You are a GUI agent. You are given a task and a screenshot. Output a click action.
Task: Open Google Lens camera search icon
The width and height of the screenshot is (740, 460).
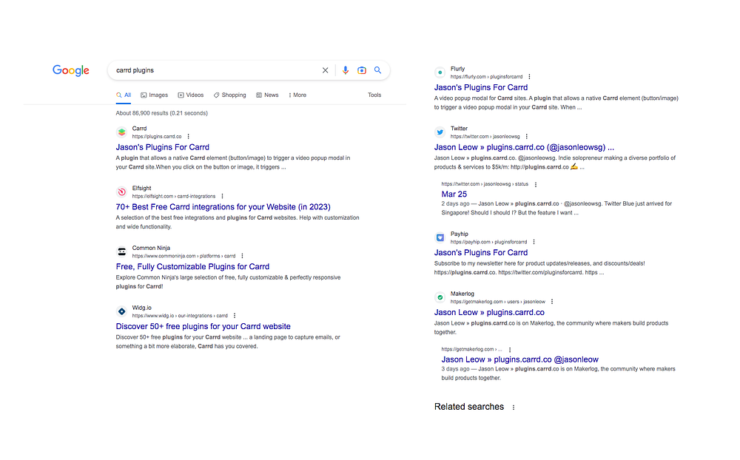coord(362,70)
